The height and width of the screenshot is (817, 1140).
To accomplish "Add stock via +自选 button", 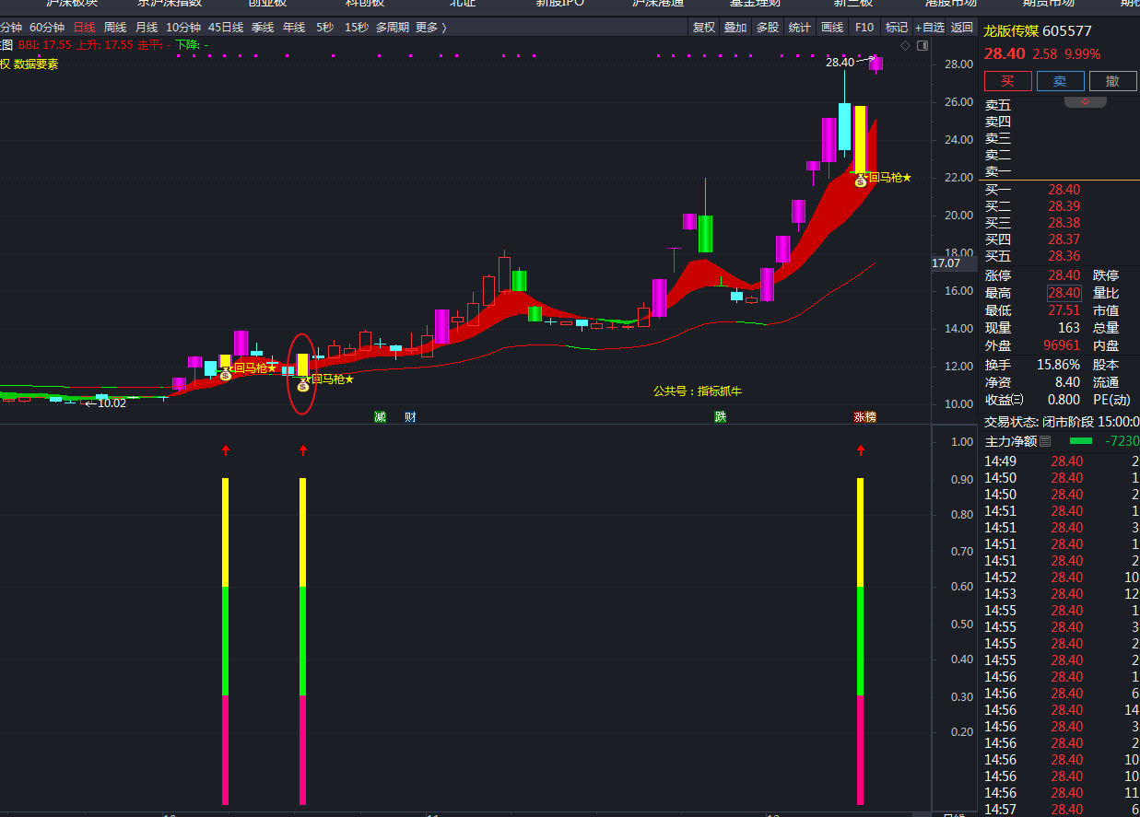I will point(930,28).
